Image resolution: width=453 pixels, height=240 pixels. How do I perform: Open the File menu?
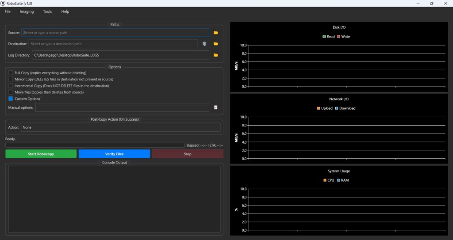coord(8,11)
